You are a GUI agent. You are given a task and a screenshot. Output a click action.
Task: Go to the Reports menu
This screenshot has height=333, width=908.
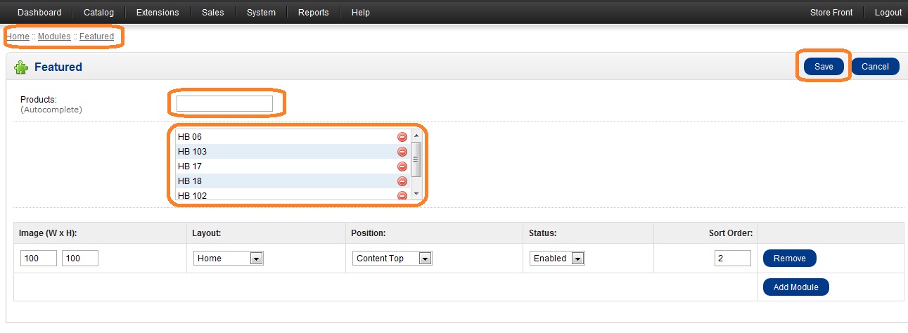click(313, 13)
